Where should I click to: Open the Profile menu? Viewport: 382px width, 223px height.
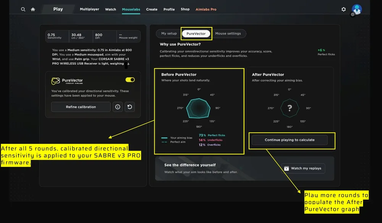point(169,9)
